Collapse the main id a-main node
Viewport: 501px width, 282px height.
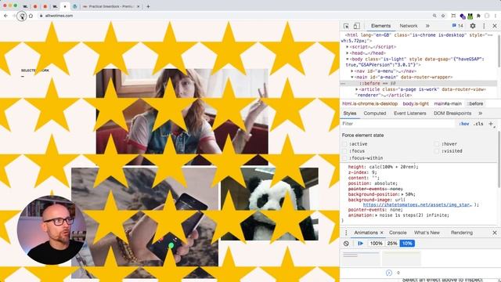(x=352, y=78)
